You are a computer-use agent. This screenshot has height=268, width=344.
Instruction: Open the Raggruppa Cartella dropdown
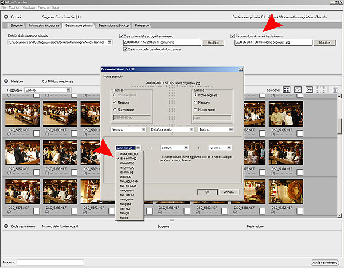(68, 90)
